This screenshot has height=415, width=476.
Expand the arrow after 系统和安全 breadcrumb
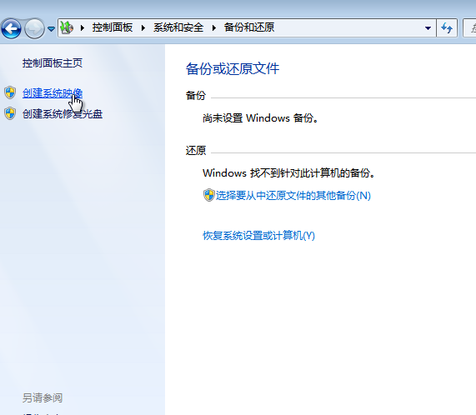214,27
